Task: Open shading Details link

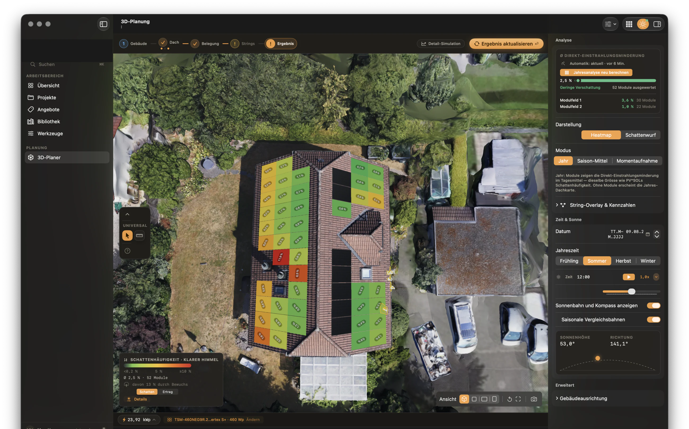Action: (x=137, y=399)
